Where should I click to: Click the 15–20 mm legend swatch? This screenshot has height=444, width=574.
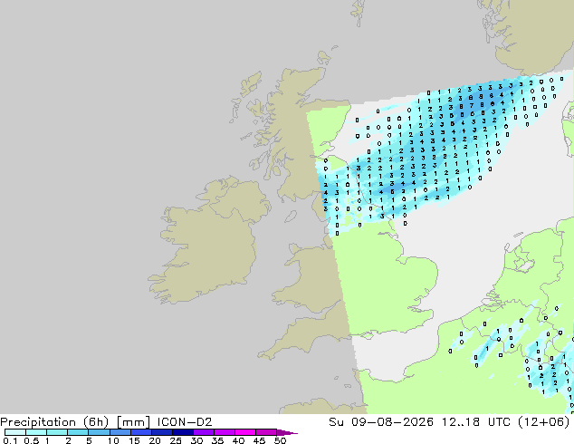(x=140, y=432)
